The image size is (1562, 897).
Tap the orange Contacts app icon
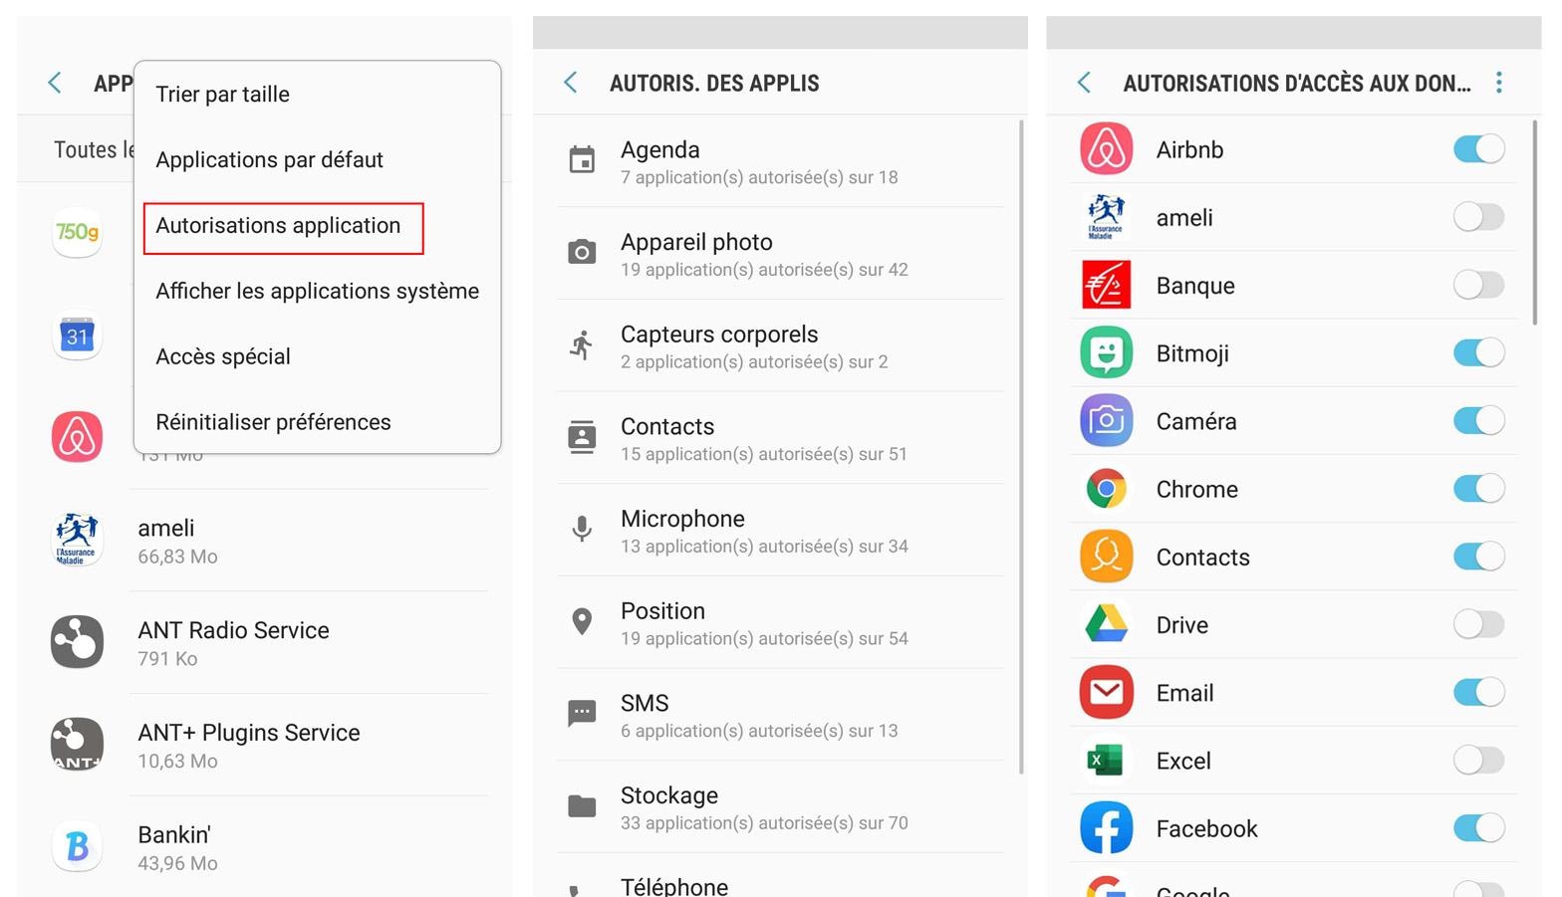click(1106, 557)
